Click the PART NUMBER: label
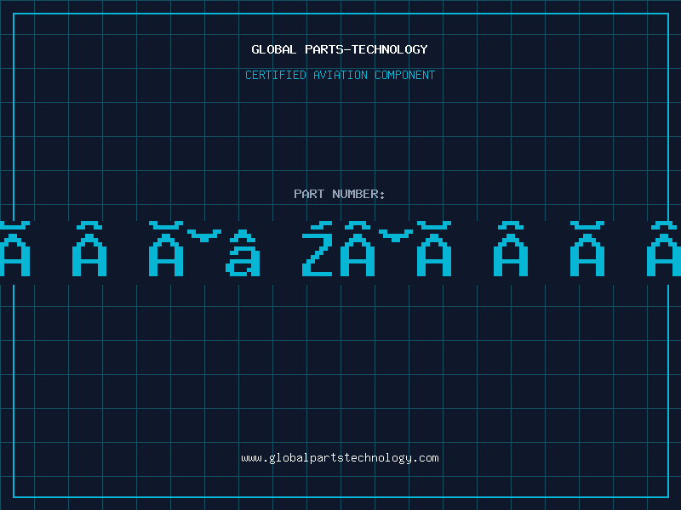Screen dimensions: 681x510 [340, 194]
